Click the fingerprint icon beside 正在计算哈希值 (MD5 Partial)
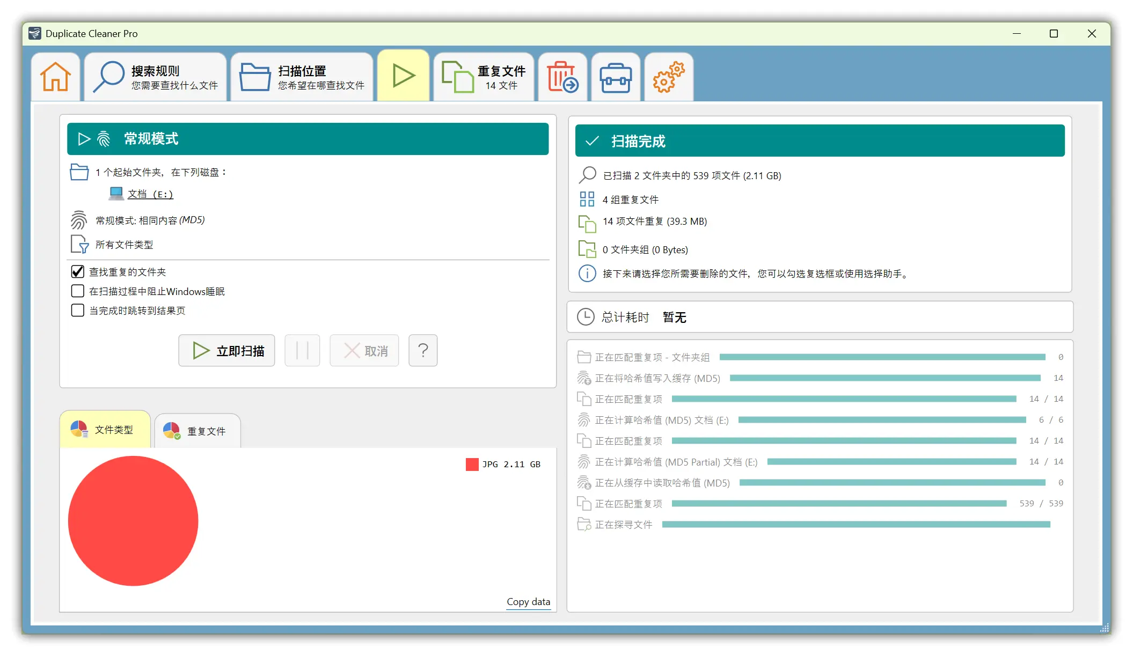Screen dimensions: 1133x656 pyautogui.click(x=583, y=461)
